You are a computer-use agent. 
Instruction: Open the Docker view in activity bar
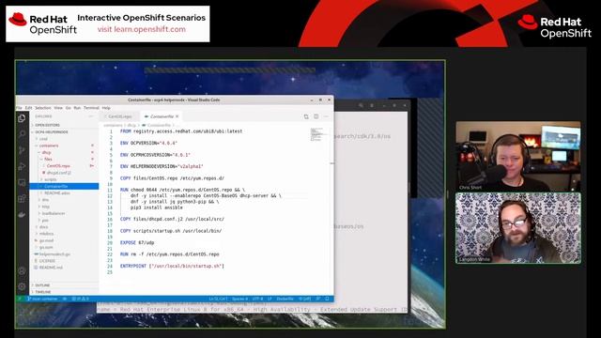point(22,215)
